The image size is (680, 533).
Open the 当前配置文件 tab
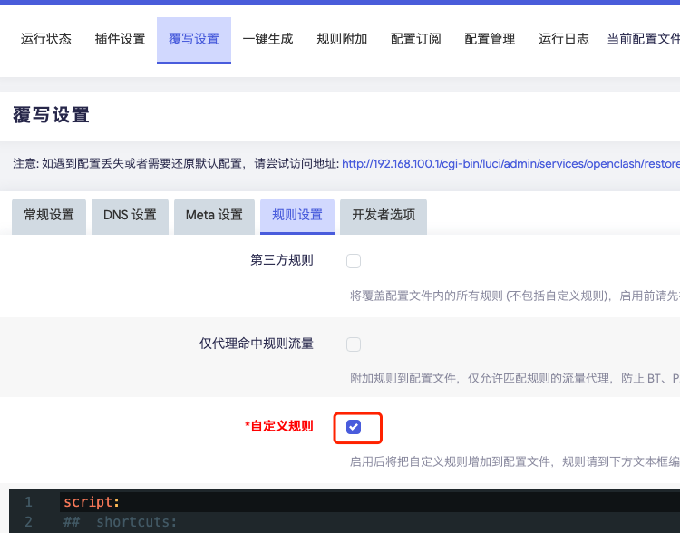(642, 39)
